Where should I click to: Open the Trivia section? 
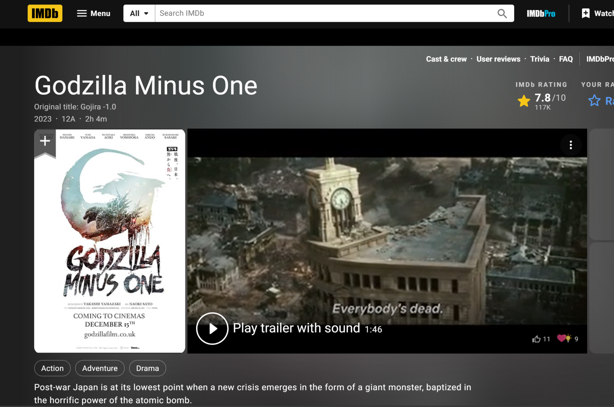(x=540, y=59)
